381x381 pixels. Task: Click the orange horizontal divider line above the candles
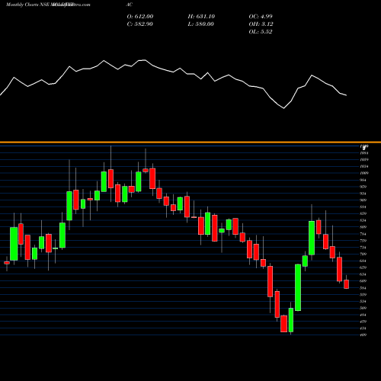190,142
